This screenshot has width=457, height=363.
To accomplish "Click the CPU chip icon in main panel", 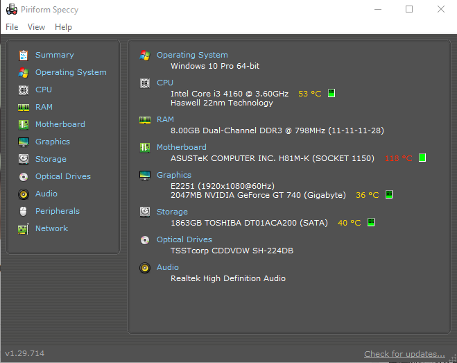I will click(x=145, y=83).
